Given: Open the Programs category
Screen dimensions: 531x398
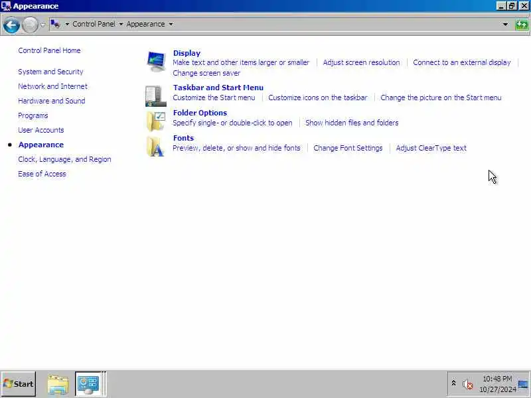Looking at the screenshot, I should point(33,115).
